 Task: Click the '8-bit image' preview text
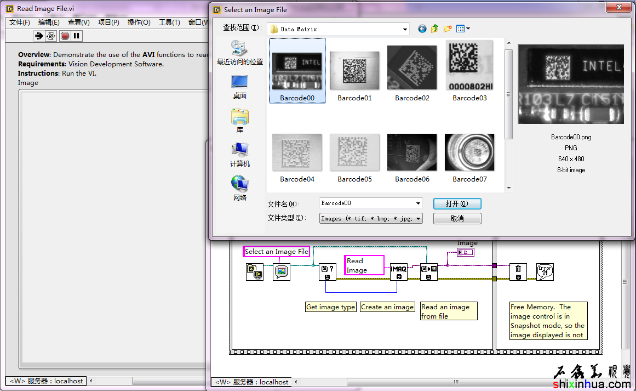pos(571,169)
